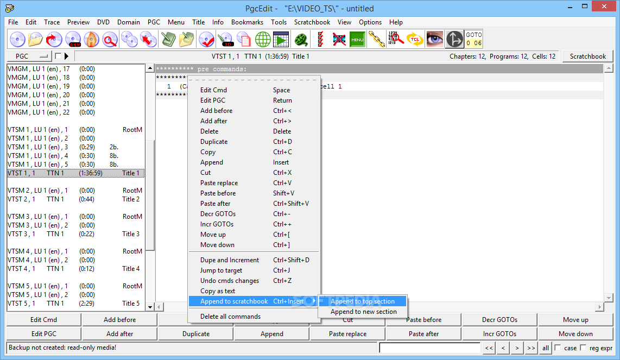Click the burn disc flame icon
This screenshot has width=620, height=360.
click(x=91, y=39)
